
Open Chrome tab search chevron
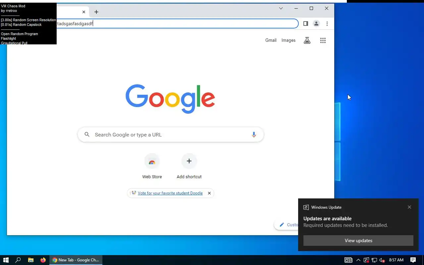pyautogui.click(x=281, y=8)
